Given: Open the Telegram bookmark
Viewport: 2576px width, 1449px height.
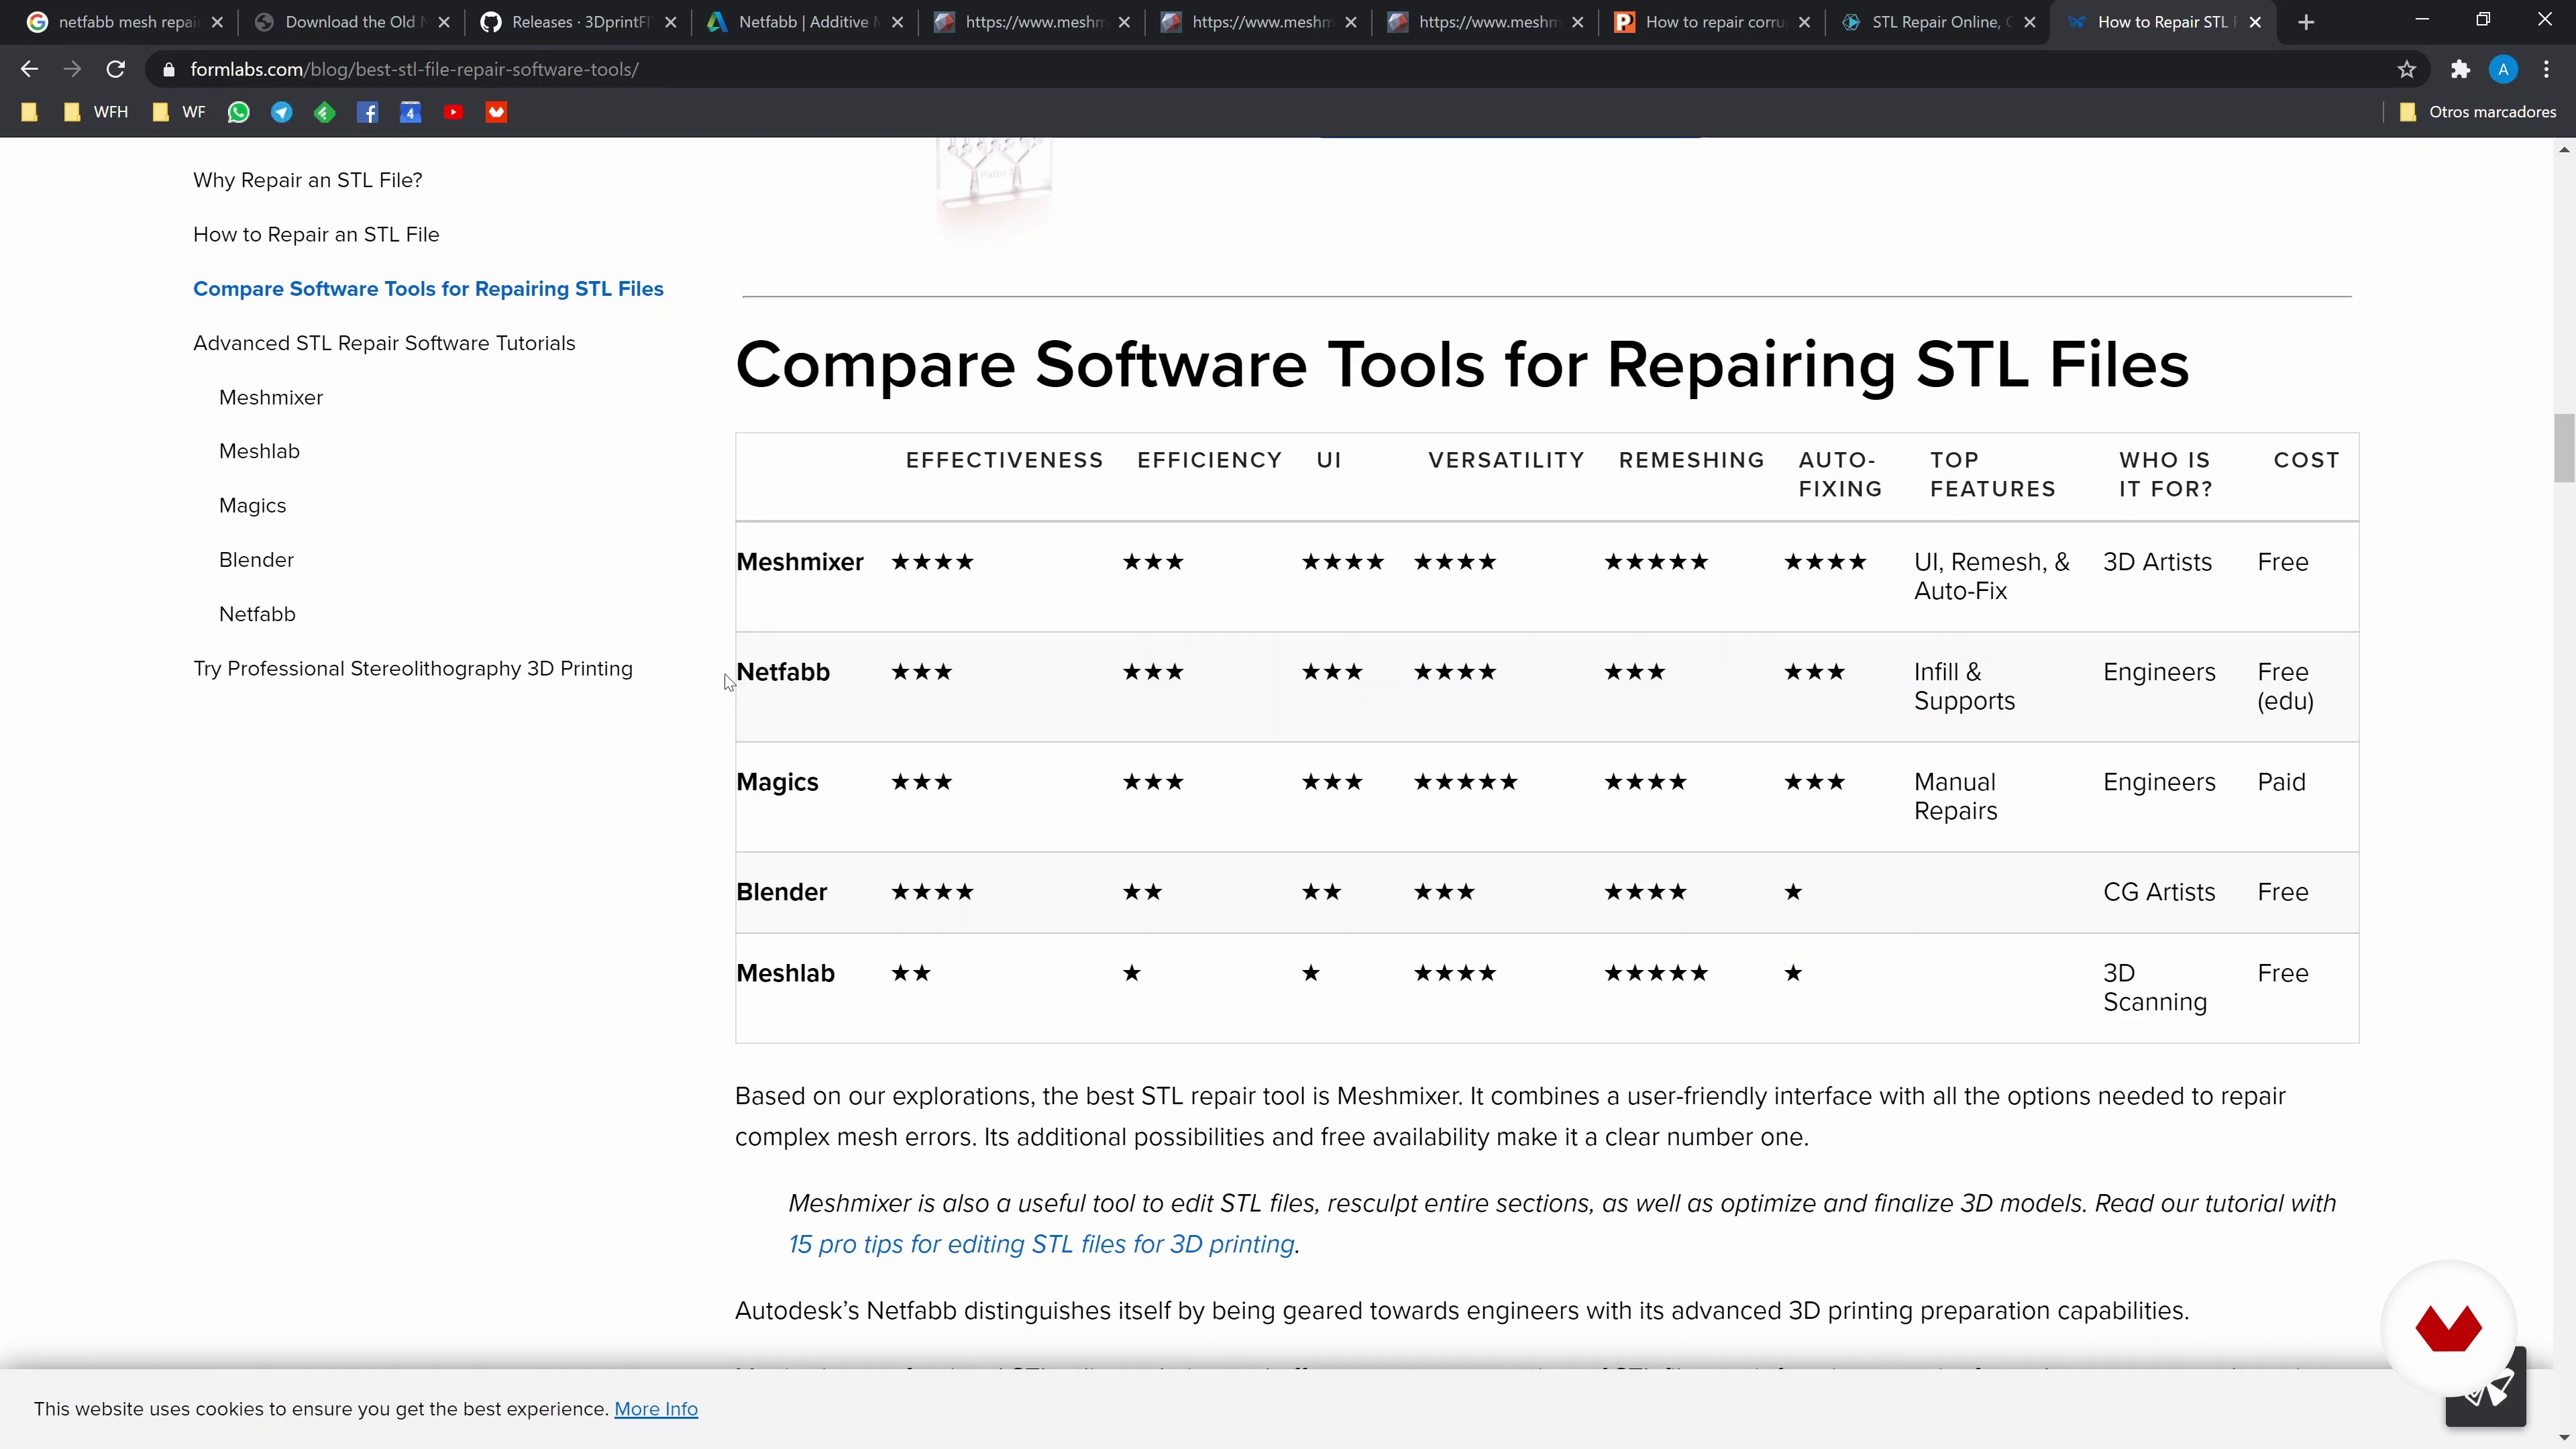Looking at the screenshot, I should pos(281,112).
